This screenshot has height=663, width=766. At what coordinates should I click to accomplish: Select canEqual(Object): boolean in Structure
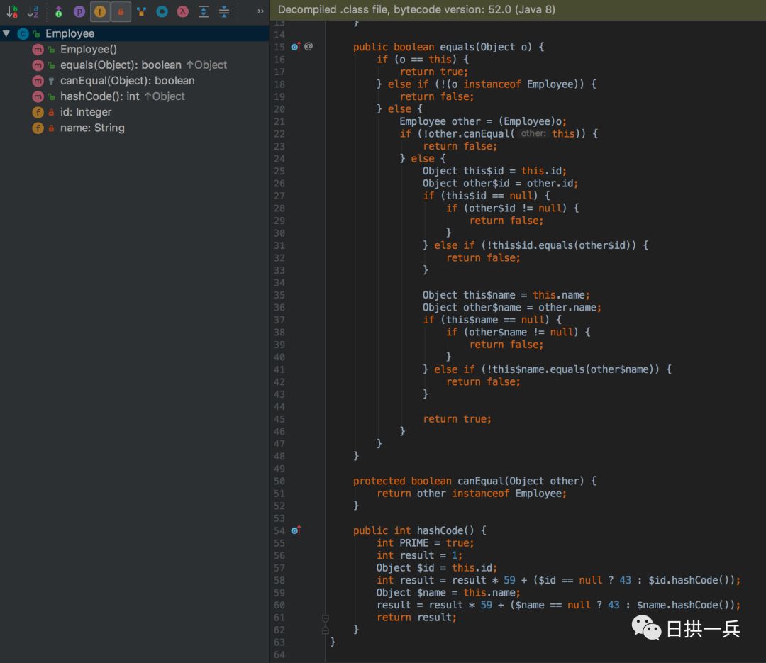pyautogui.click(x=128, y=81)
